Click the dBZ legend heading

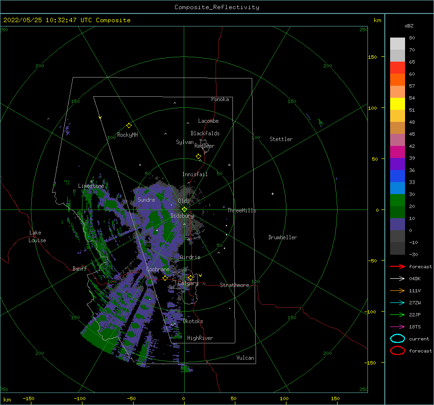409,26
